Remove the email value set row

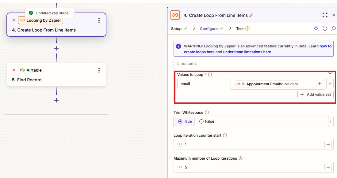330,83
